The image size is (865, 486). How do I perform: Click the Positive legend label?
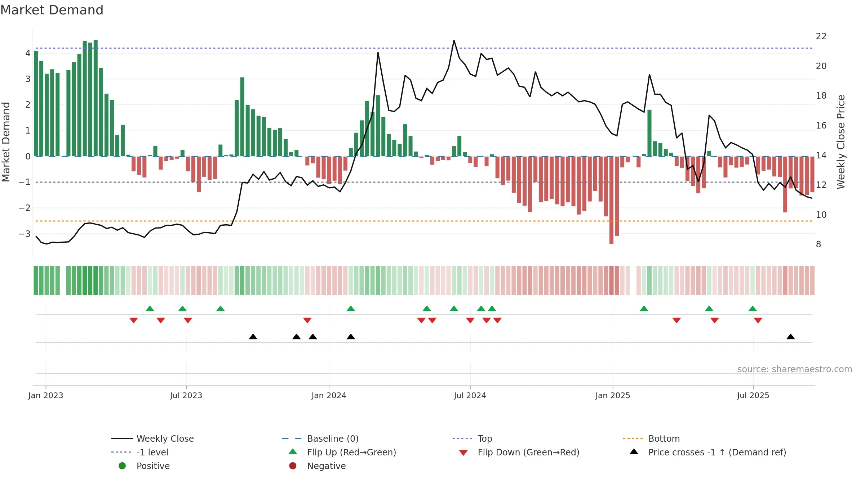[153, 466]
